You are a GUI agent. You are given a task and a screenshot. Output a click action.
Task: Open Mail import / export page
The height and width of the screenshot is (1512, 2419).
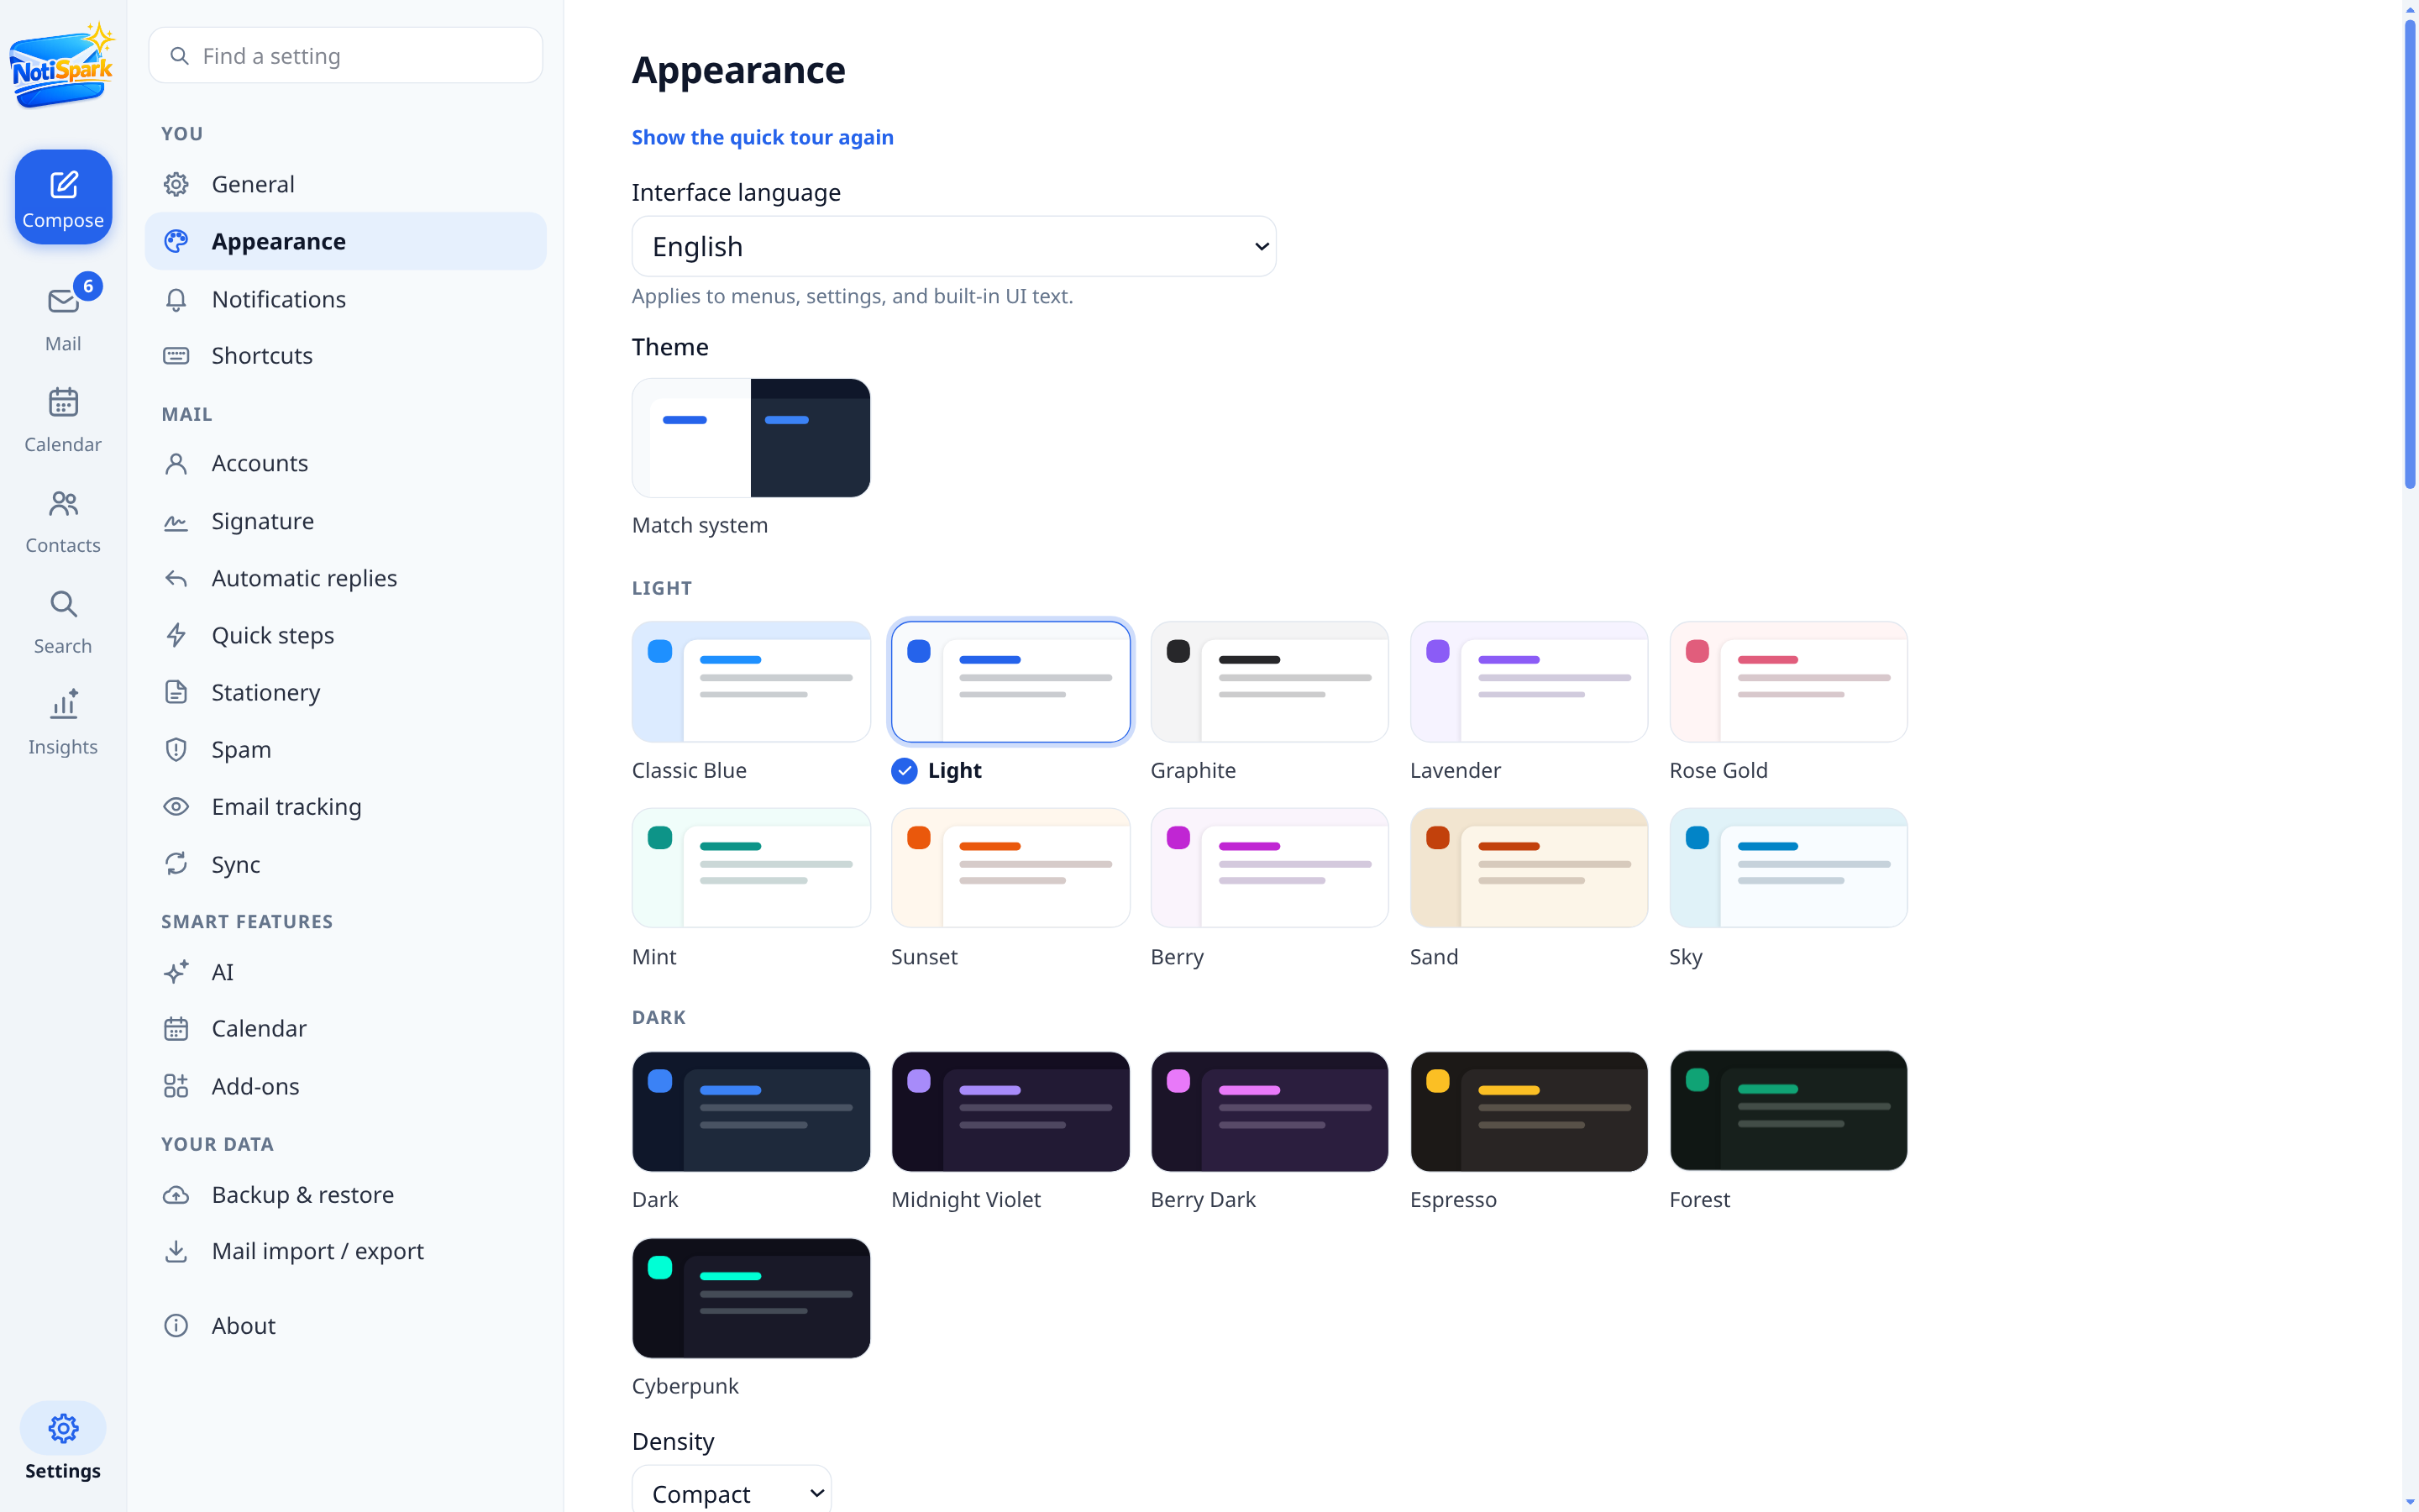coord(346,1251)
